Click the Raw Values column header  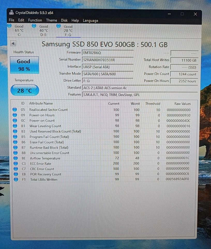click(x=177, y=104)
